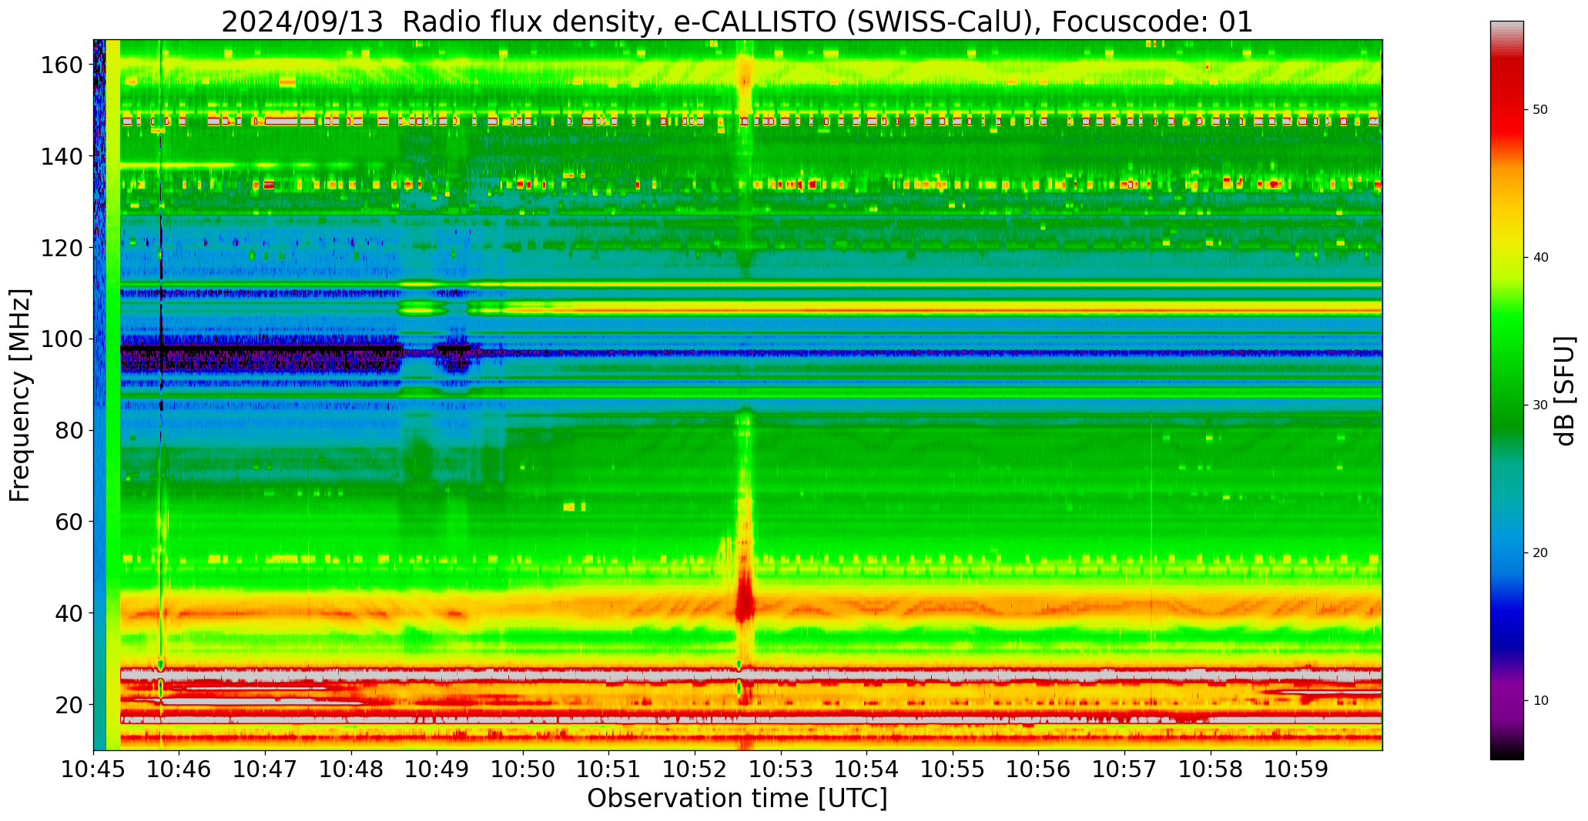Click the 10:48 time tick label
Image resolution: width=1588 pixels, height=821 pixels.
[x=351, y=769]
